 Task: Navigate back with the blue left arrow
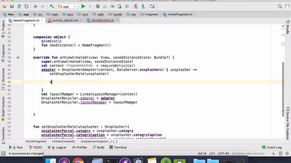click(x=35, y=7)
